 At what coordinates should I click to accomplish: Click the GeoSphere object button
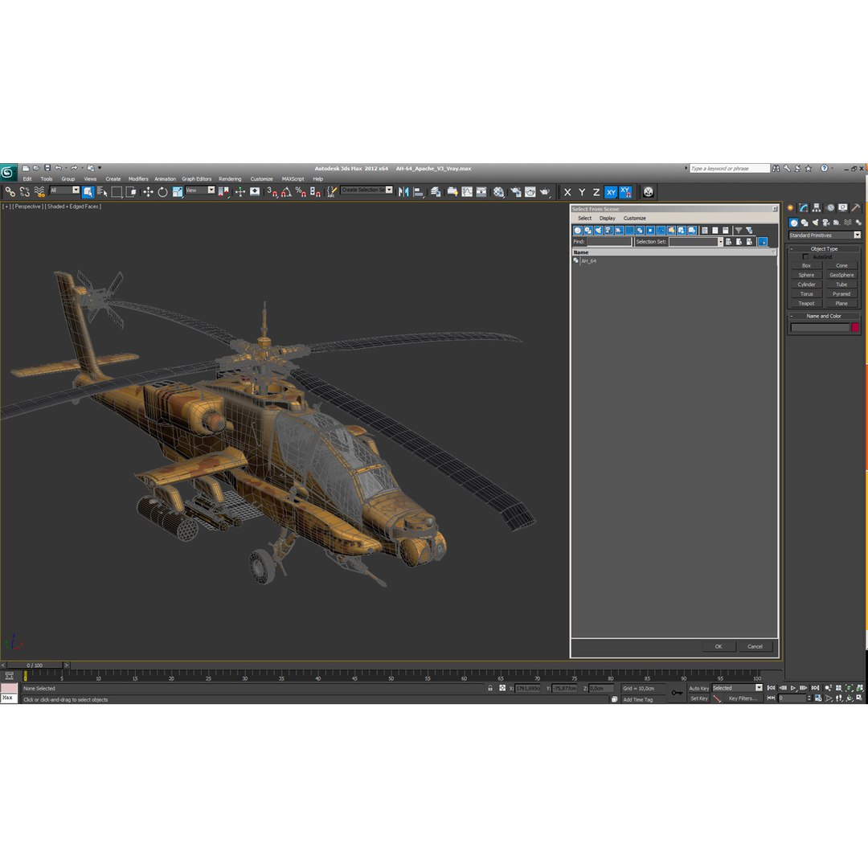click(x=841, y=275)
